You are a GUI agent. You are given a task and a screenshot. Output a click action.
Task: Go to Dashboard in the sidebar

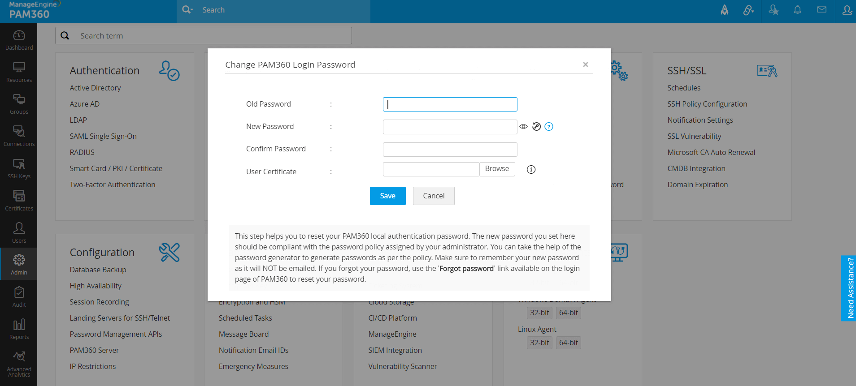tap(19, 39)
